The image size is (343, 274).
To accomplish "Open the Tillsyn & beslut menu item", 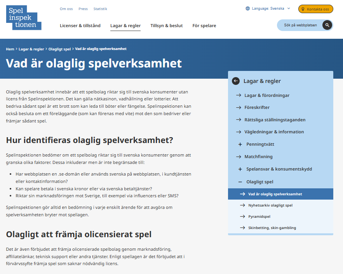I will (167, 25).
